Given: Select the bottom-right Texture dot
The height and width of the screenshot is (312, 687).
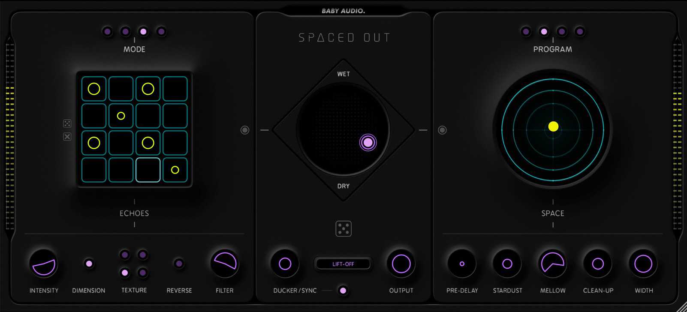Looking at the screenshot, I should click(143, 273).
